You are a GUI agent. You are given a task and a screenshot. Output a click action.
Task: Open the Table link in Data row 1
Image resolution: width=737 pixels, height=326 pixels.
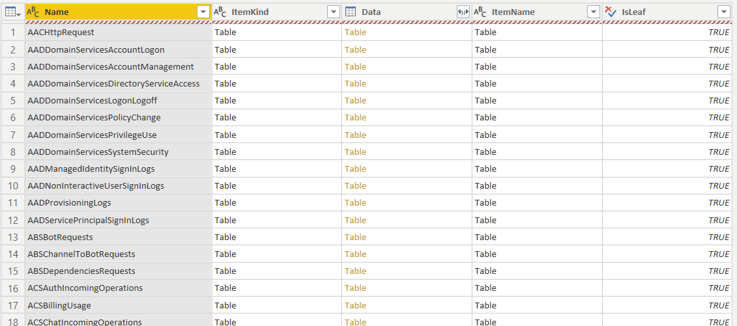355,33
